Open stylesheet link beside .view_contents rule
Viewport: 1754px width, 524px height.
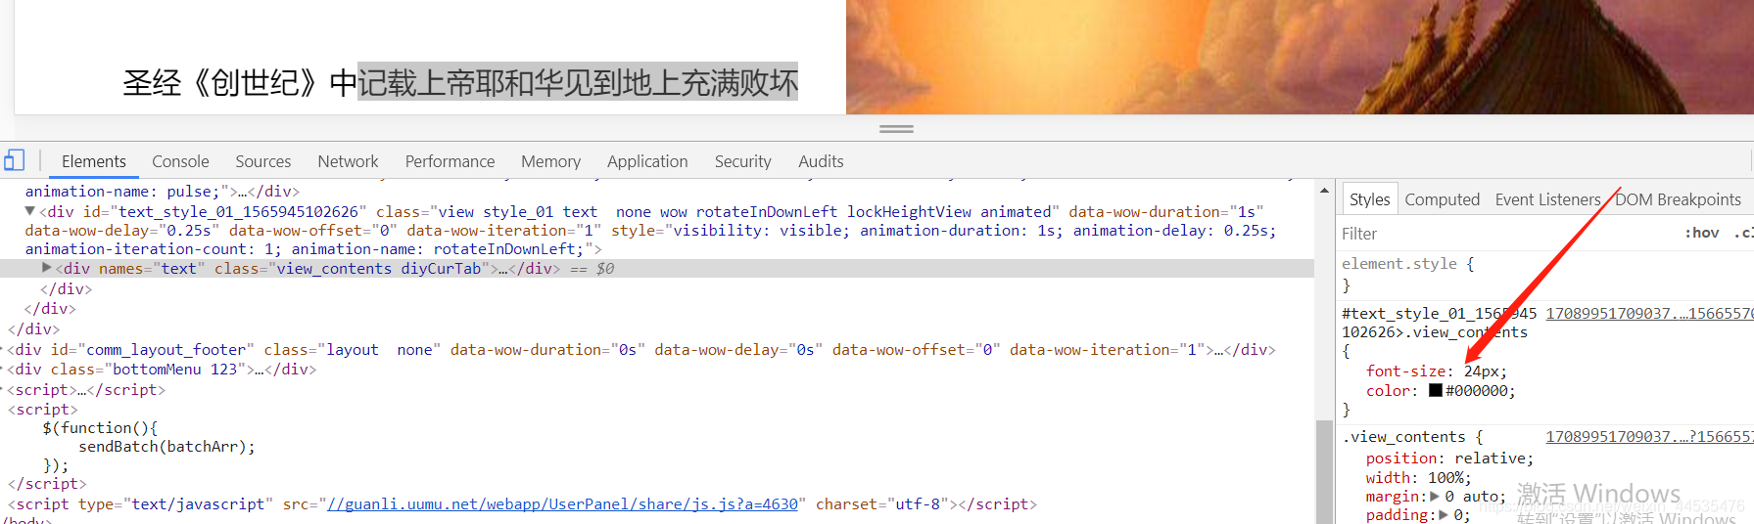click(1649, 437)
